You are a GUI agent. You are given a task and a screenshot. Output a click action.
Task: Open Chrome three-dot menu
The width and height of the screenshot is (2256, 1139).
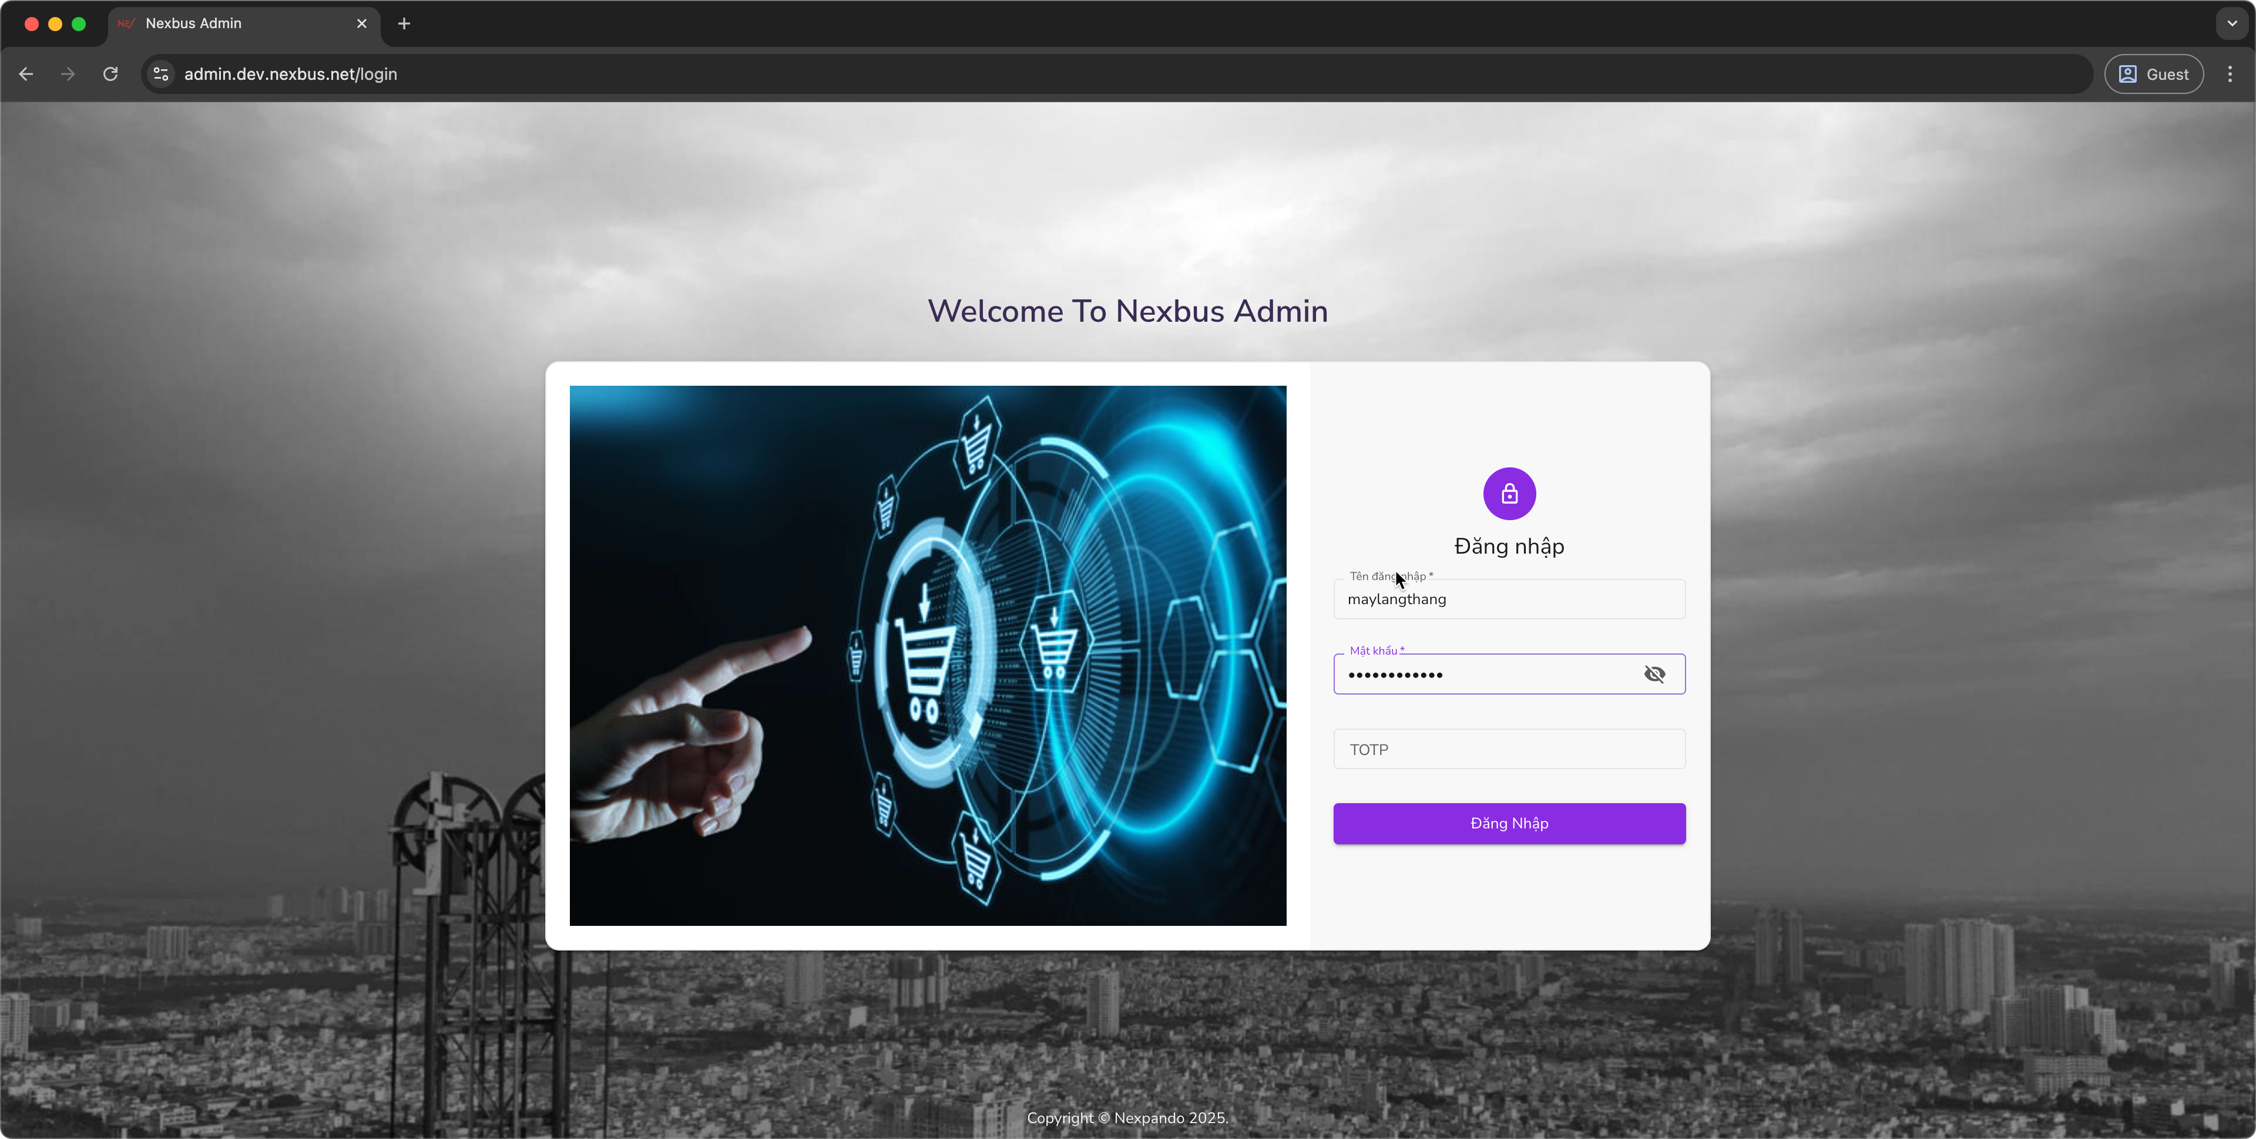(x=2230, y=75)
